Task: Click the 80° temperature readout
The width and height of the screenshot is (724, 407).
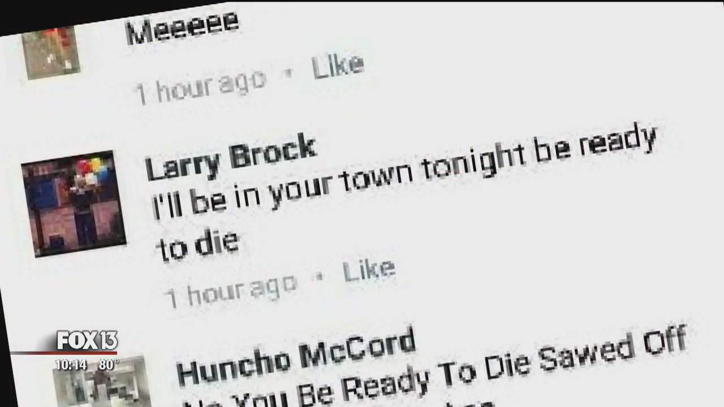Action: [109, 365]
